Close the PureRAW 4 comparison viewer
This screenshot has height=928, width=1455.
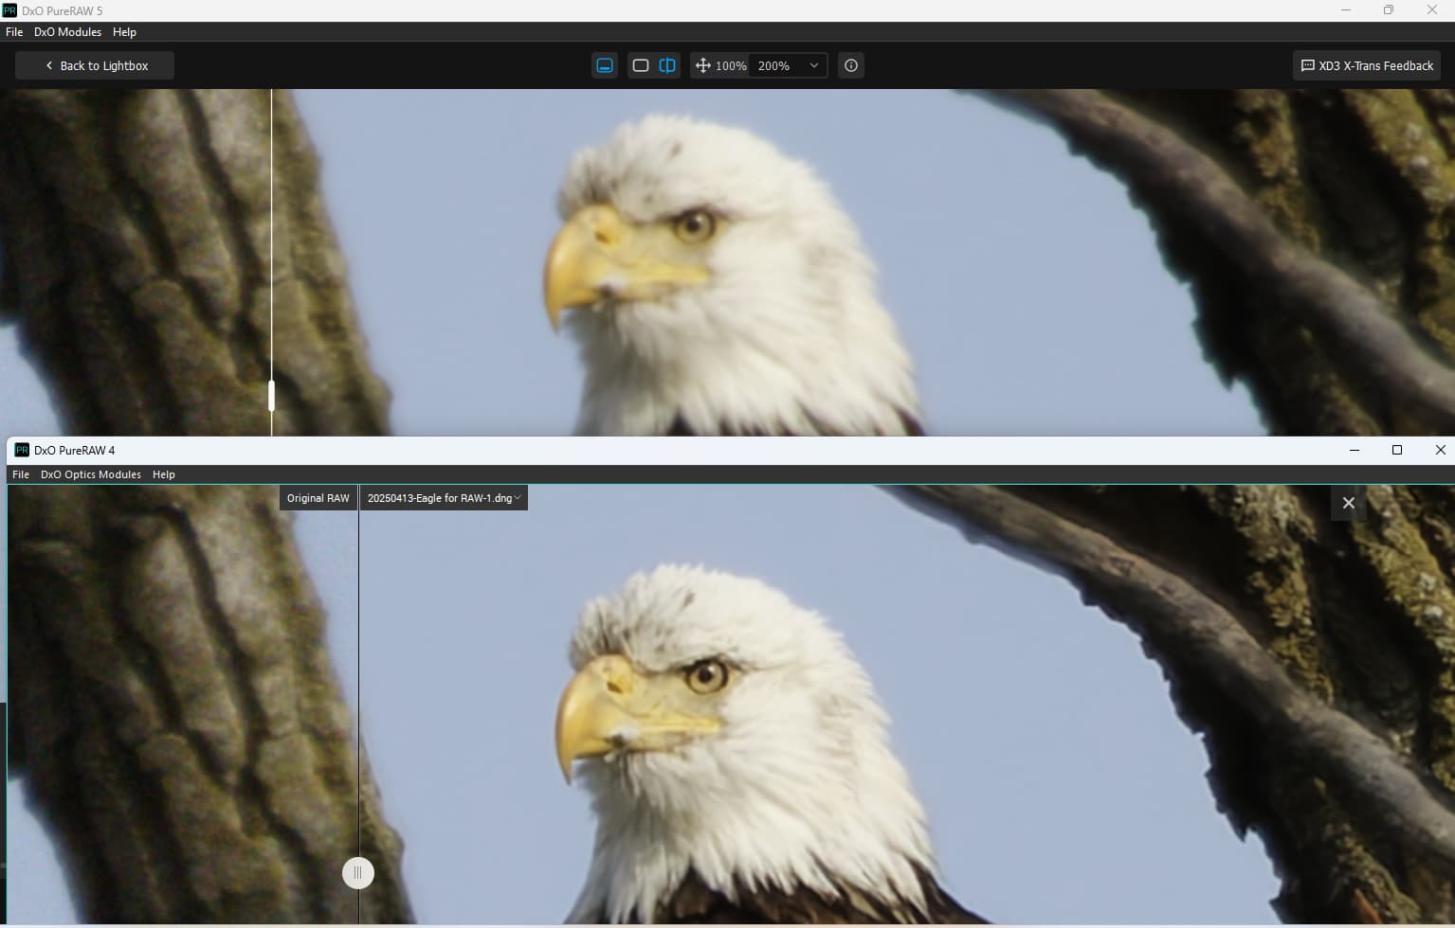click(1348, 503)
